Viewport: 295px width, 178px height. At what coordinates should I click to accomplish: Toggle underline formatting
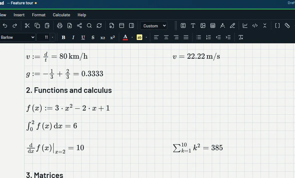83,38
